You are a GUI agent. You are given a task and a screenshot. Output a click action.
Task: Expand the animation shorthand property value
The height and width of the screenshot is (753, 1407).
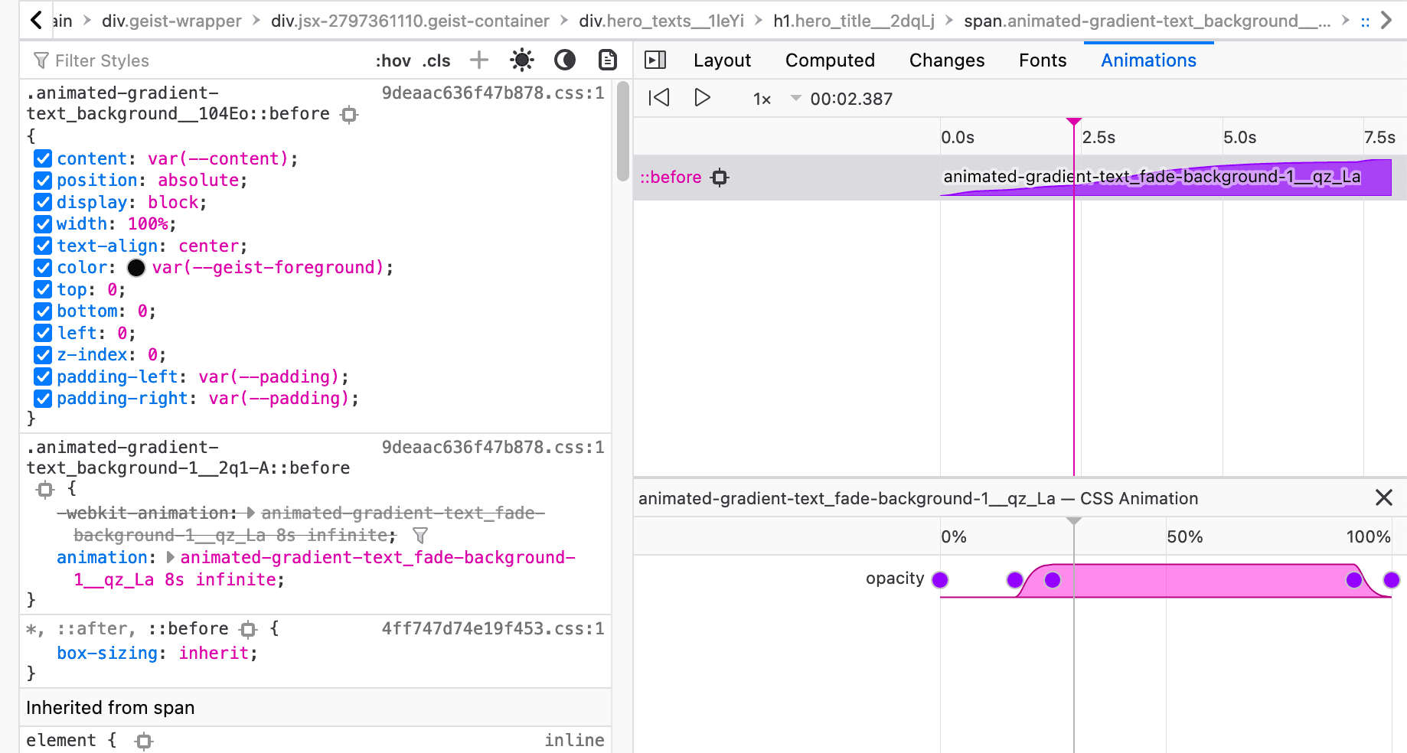[x=171, y=558]
